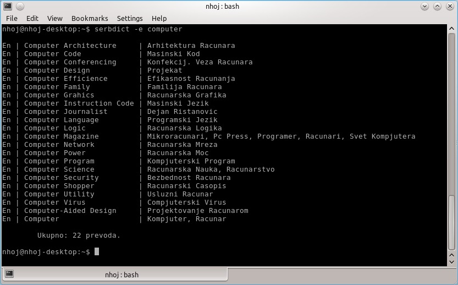This screenshot has height=285, width=458.
Task: Open the Bookmarks menu
Action: [x=90, y=18]
